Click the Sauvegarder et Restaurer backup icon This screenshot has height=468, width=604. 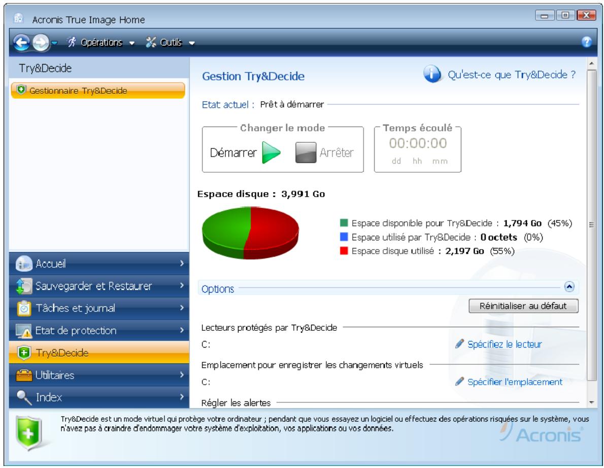tap(24, 286)
